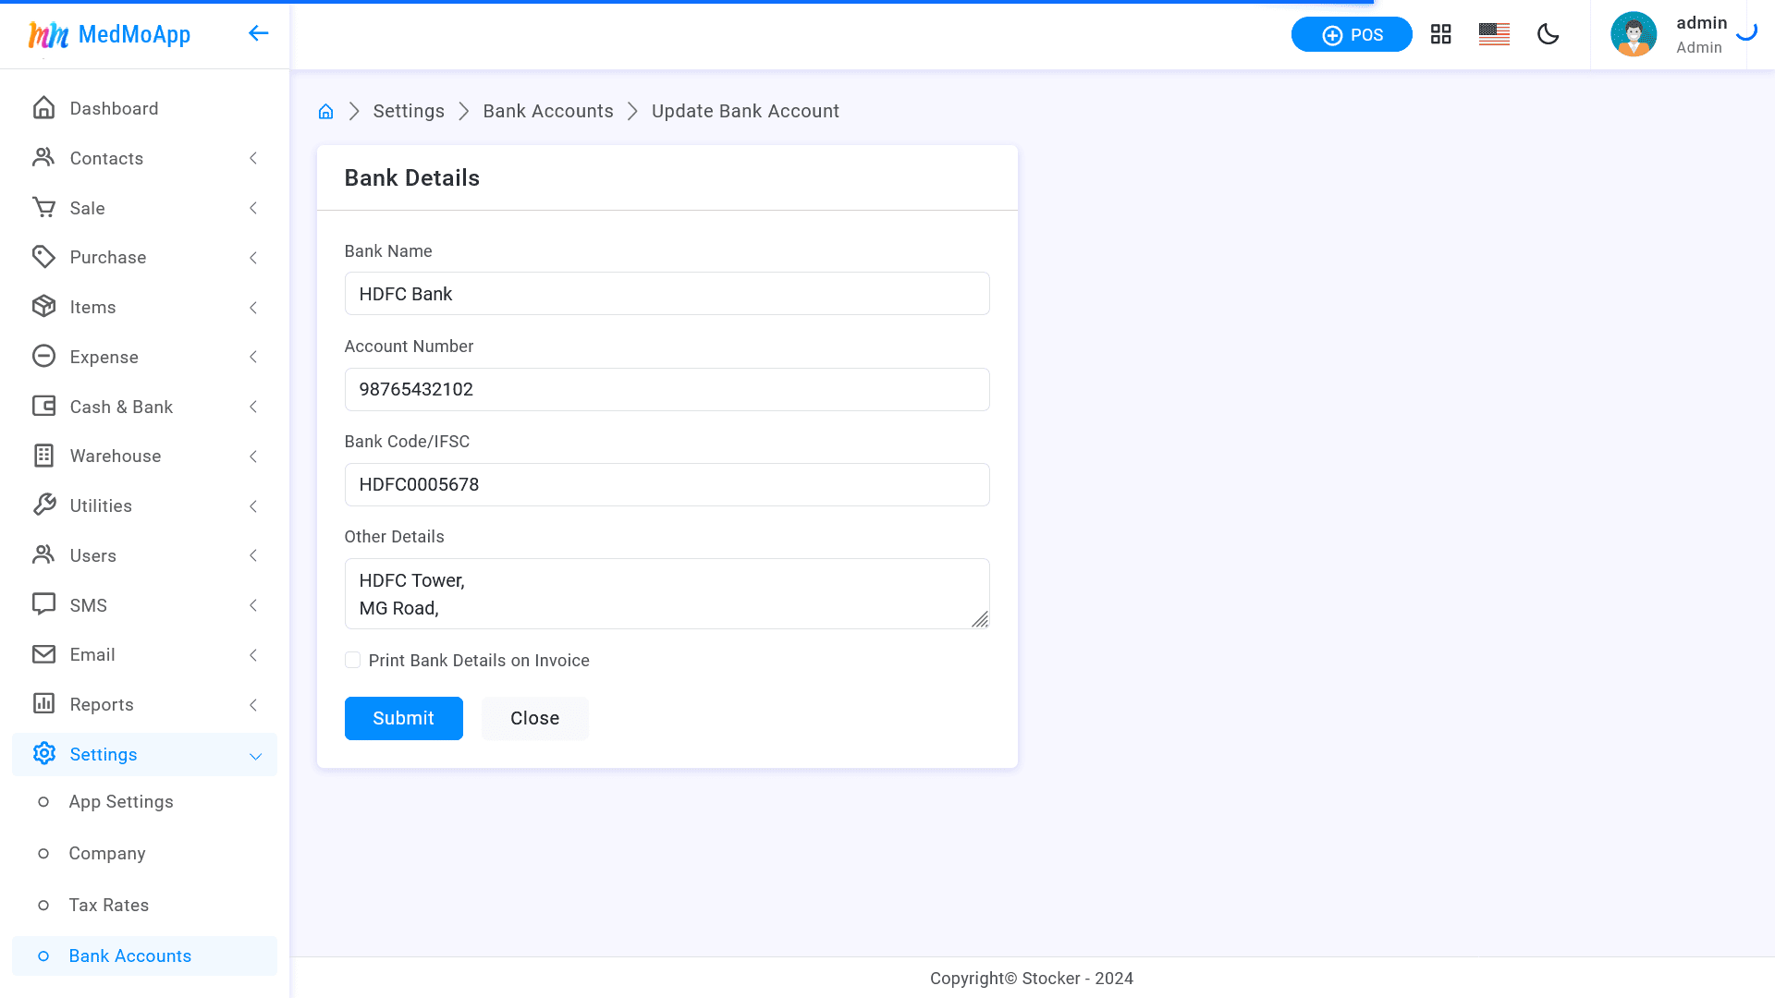Image resolution: width=1775 pixels, height=998 pixels.
Task: Expand the Sale menu chevron
Action: [253, 208]
